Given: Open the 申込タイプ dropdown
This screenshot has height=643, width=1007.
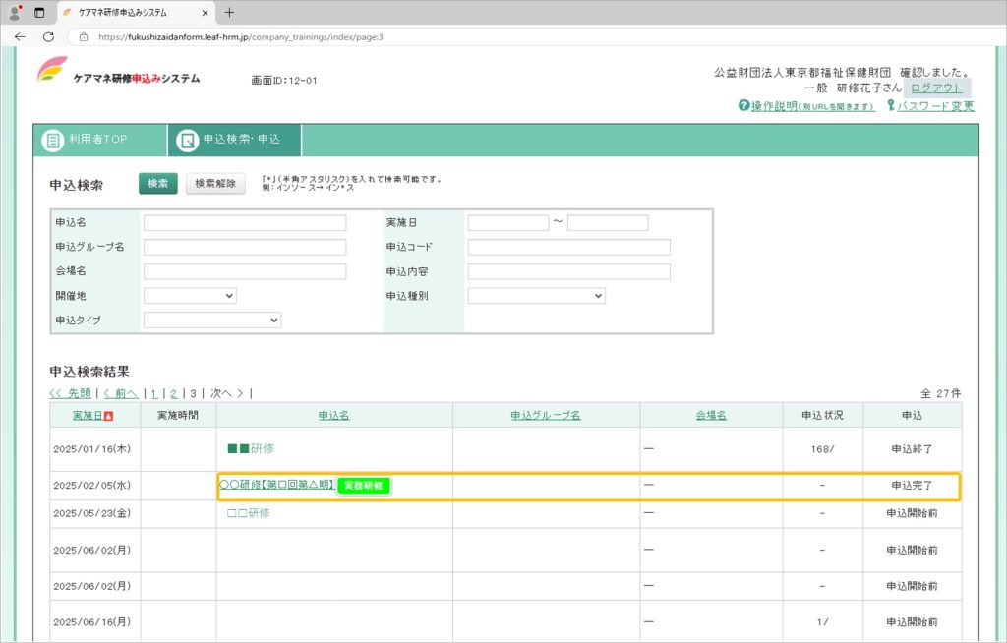Looking at the screenshot, I should 212,320.
